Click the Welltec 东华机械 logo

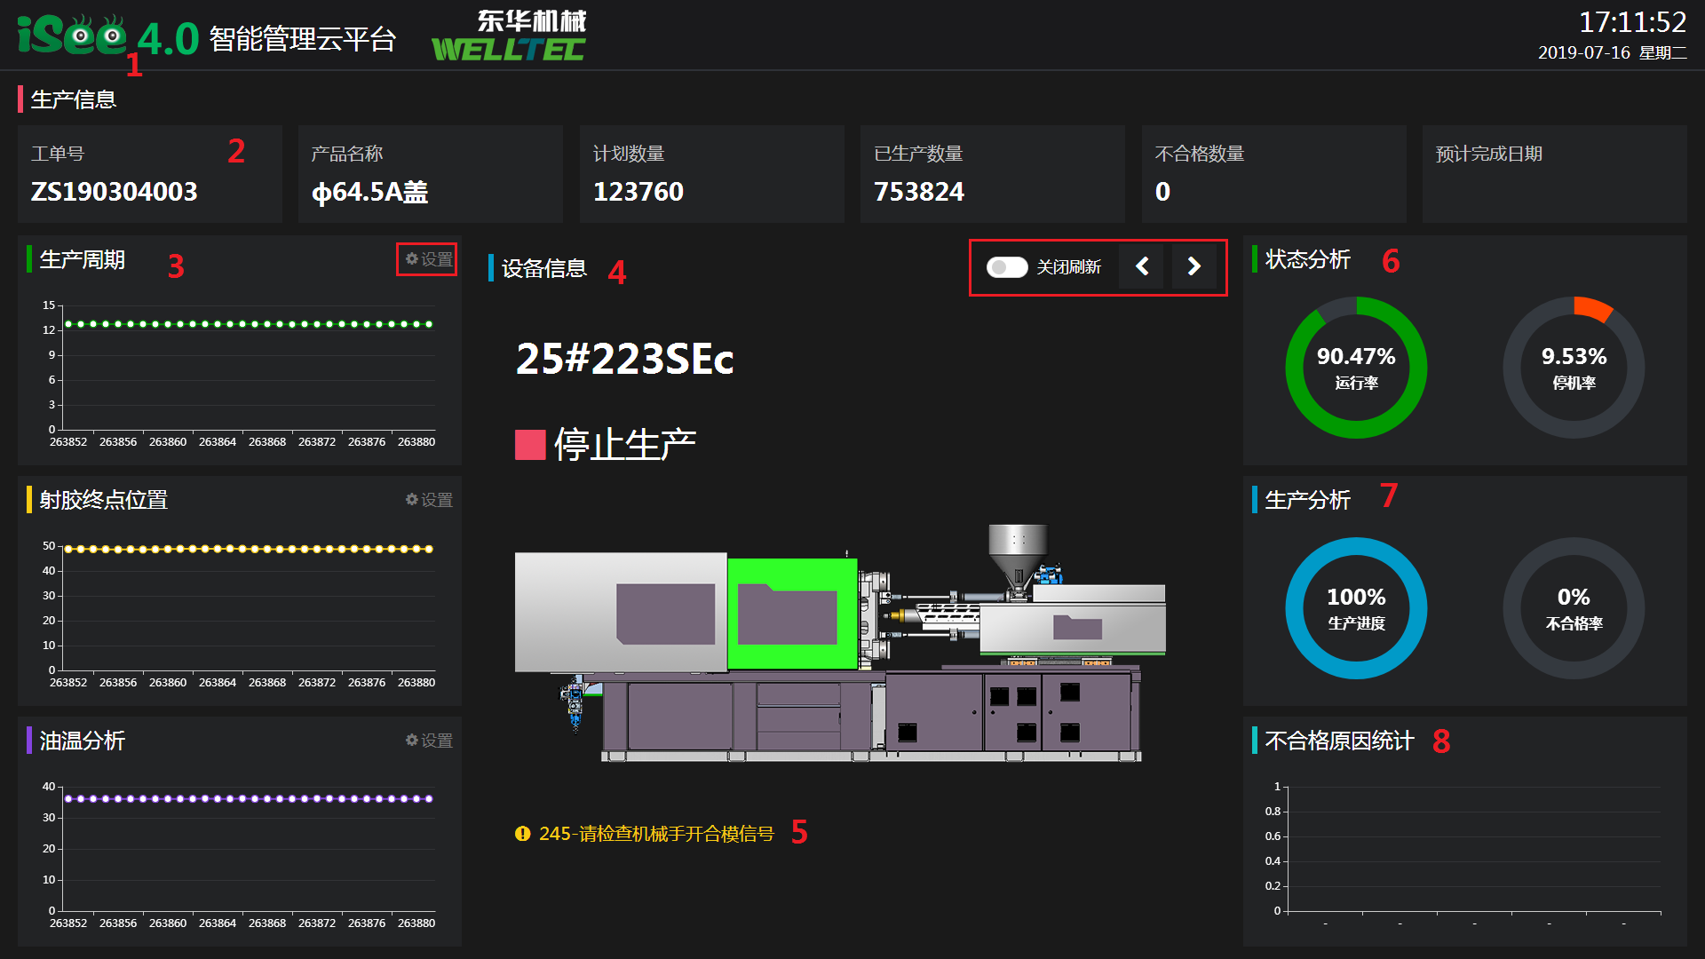tap(509, 37)
